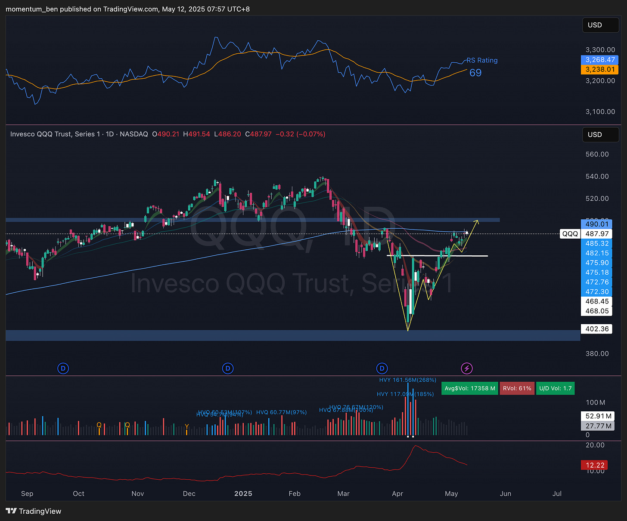This screenshot has height=521, width=627.
Task: Click the 100 M volume scale value
Action: point(596,403)
